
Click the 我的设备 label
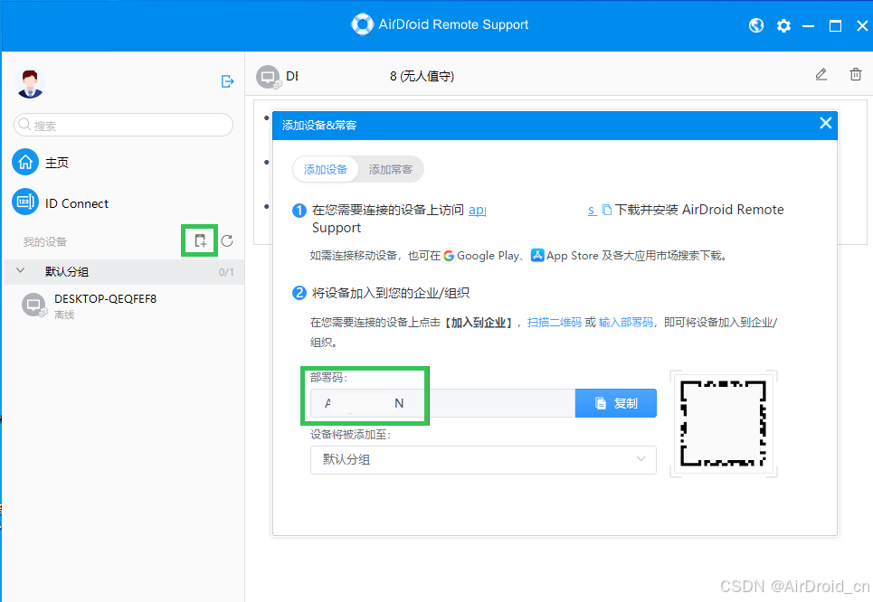(45, 242)
